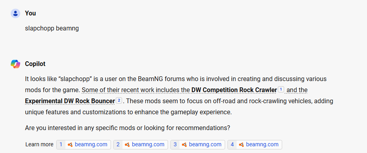
Task: Click the 'Learn more' label
Action: click(39, 145)
